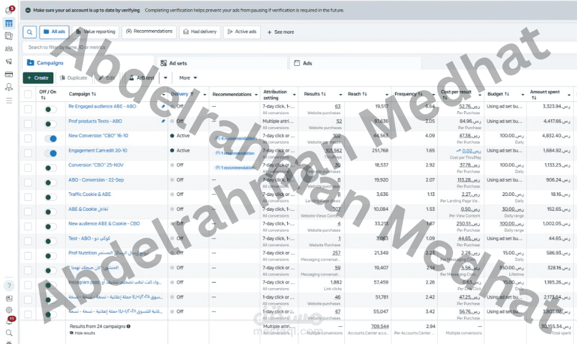Open Results column dropdown arrow
The height and width of the screenshot is (344, 577).
click(x=341, y=95)
